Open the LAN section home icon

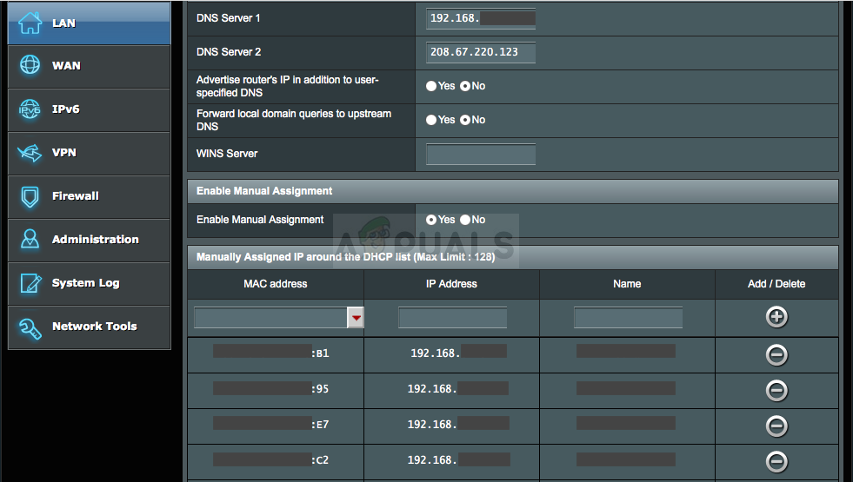tap(30, 23)
